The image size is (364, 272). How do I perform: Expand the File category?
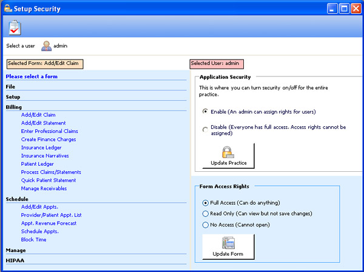point(10,87)
